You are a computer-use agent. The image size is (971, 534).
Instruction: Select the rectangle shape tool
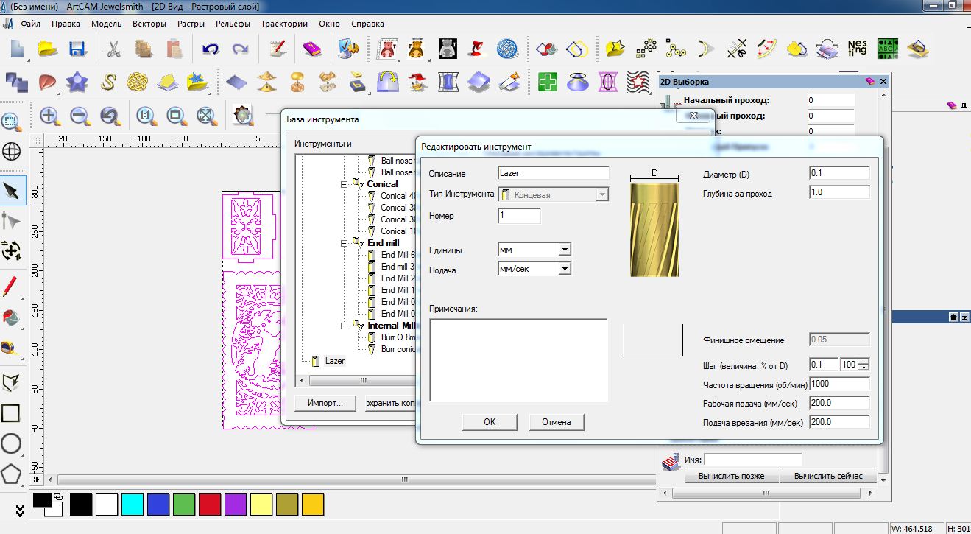(11, 412)
